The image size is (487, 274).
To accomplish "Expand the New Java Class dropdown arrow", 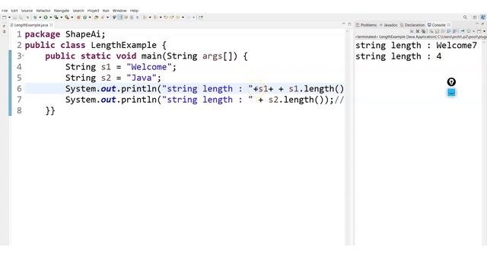I will pyautogui.click(x=90, y=18).
